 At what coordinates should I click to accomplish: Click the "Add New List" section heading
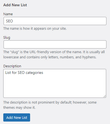(15, 5)
